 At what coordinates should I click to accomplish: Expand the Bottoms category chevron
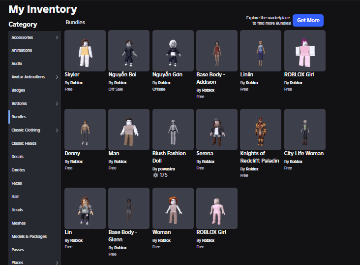click(x=57, y=104)
